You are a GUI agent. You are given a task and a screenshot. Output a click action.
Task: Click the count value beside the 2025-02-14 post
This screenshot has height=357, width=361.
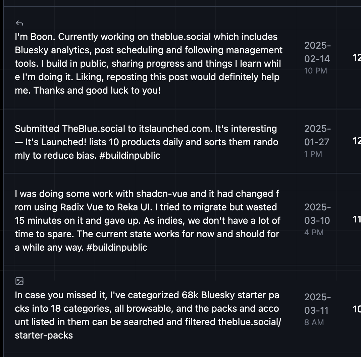pyautogui.click(x=357, y=58)
